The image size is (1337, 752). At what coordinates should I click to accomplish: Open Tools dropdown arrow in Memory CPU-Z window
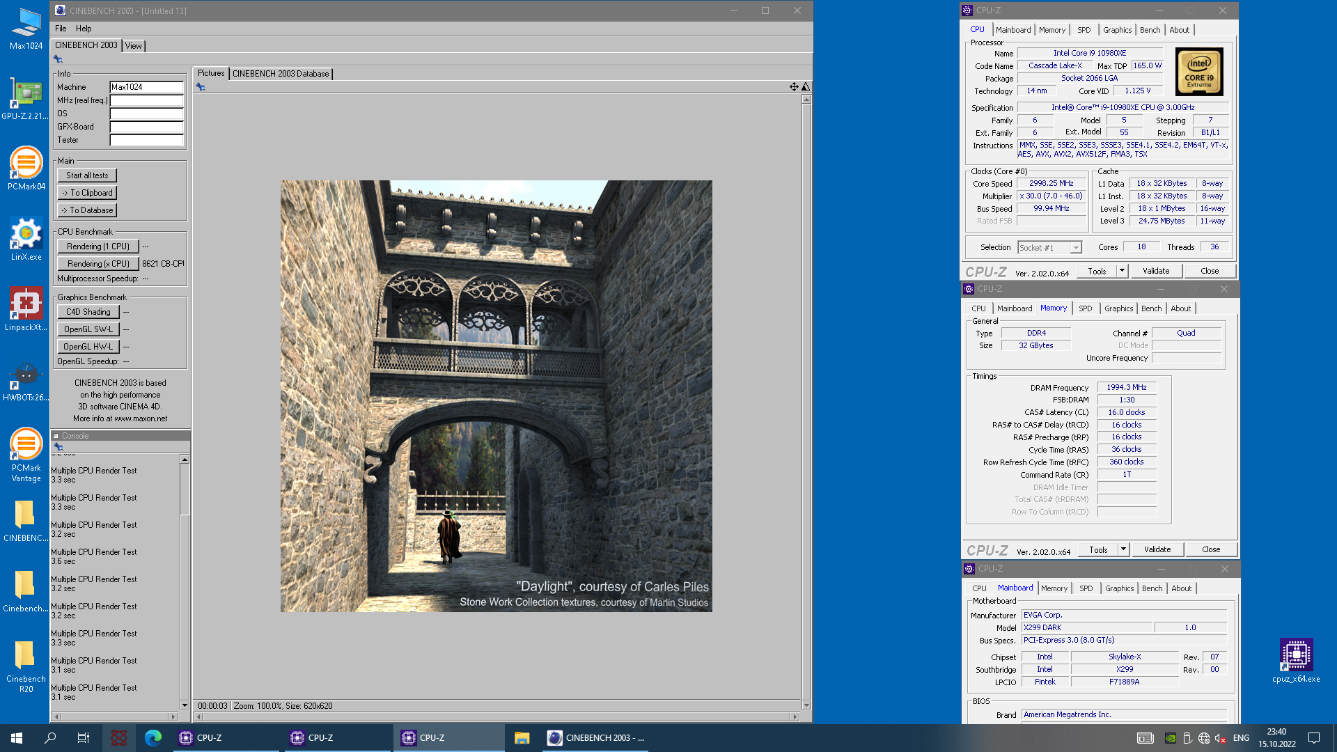coord(1123,549)
